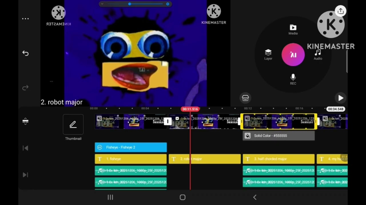
Task: Open the Layer menu
Action: [268, 55]
